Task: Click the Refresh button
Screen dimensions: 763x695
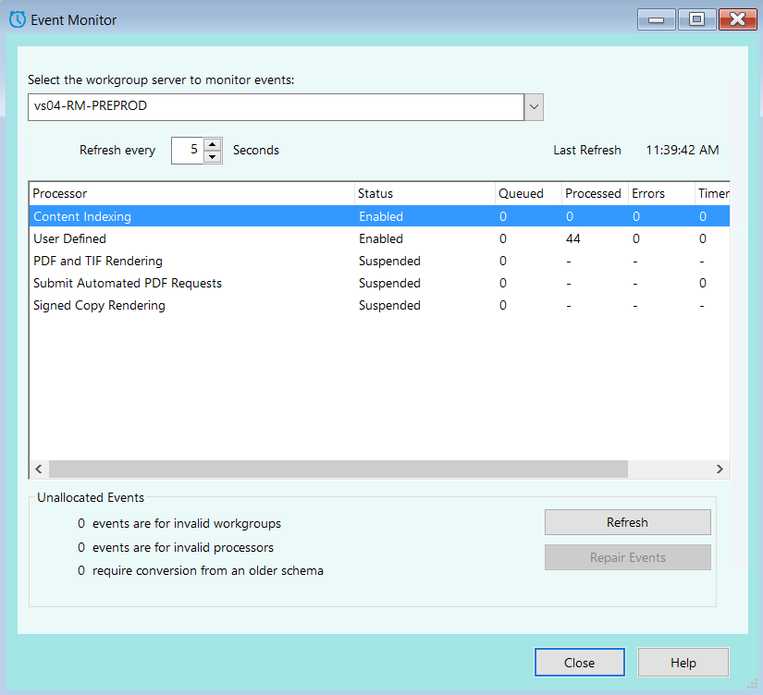Action: click(x=627, y=522)
